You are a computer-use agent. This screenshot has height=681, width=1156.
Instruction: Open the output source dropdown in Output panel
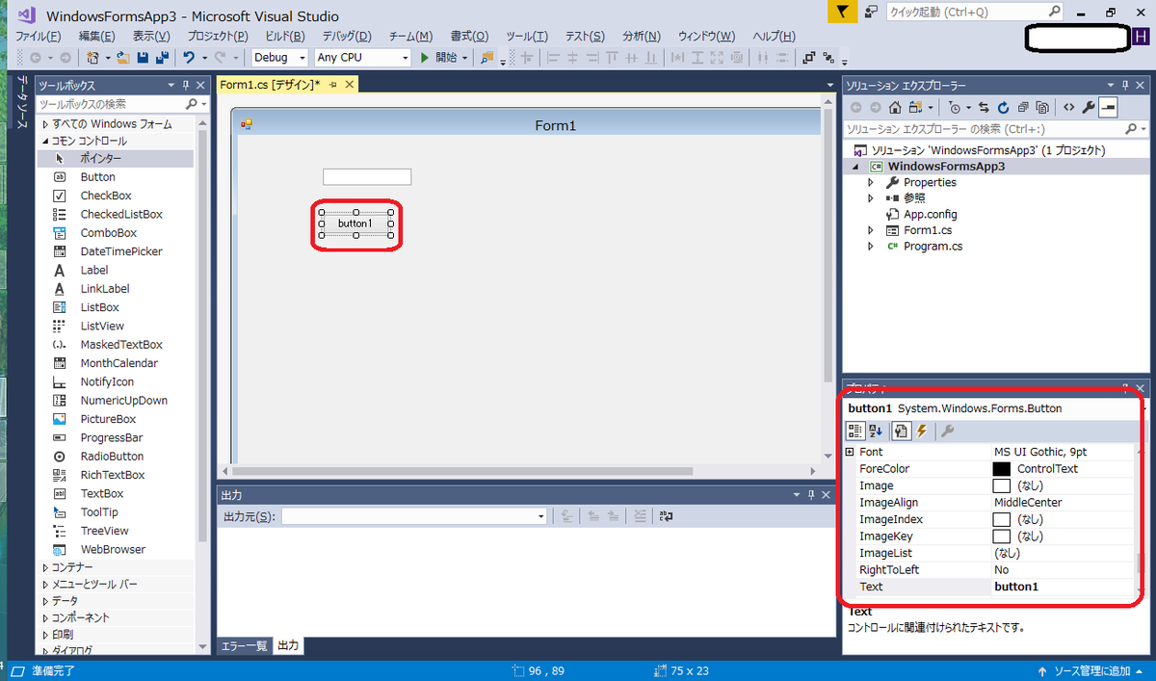click(x=415, y=516)
